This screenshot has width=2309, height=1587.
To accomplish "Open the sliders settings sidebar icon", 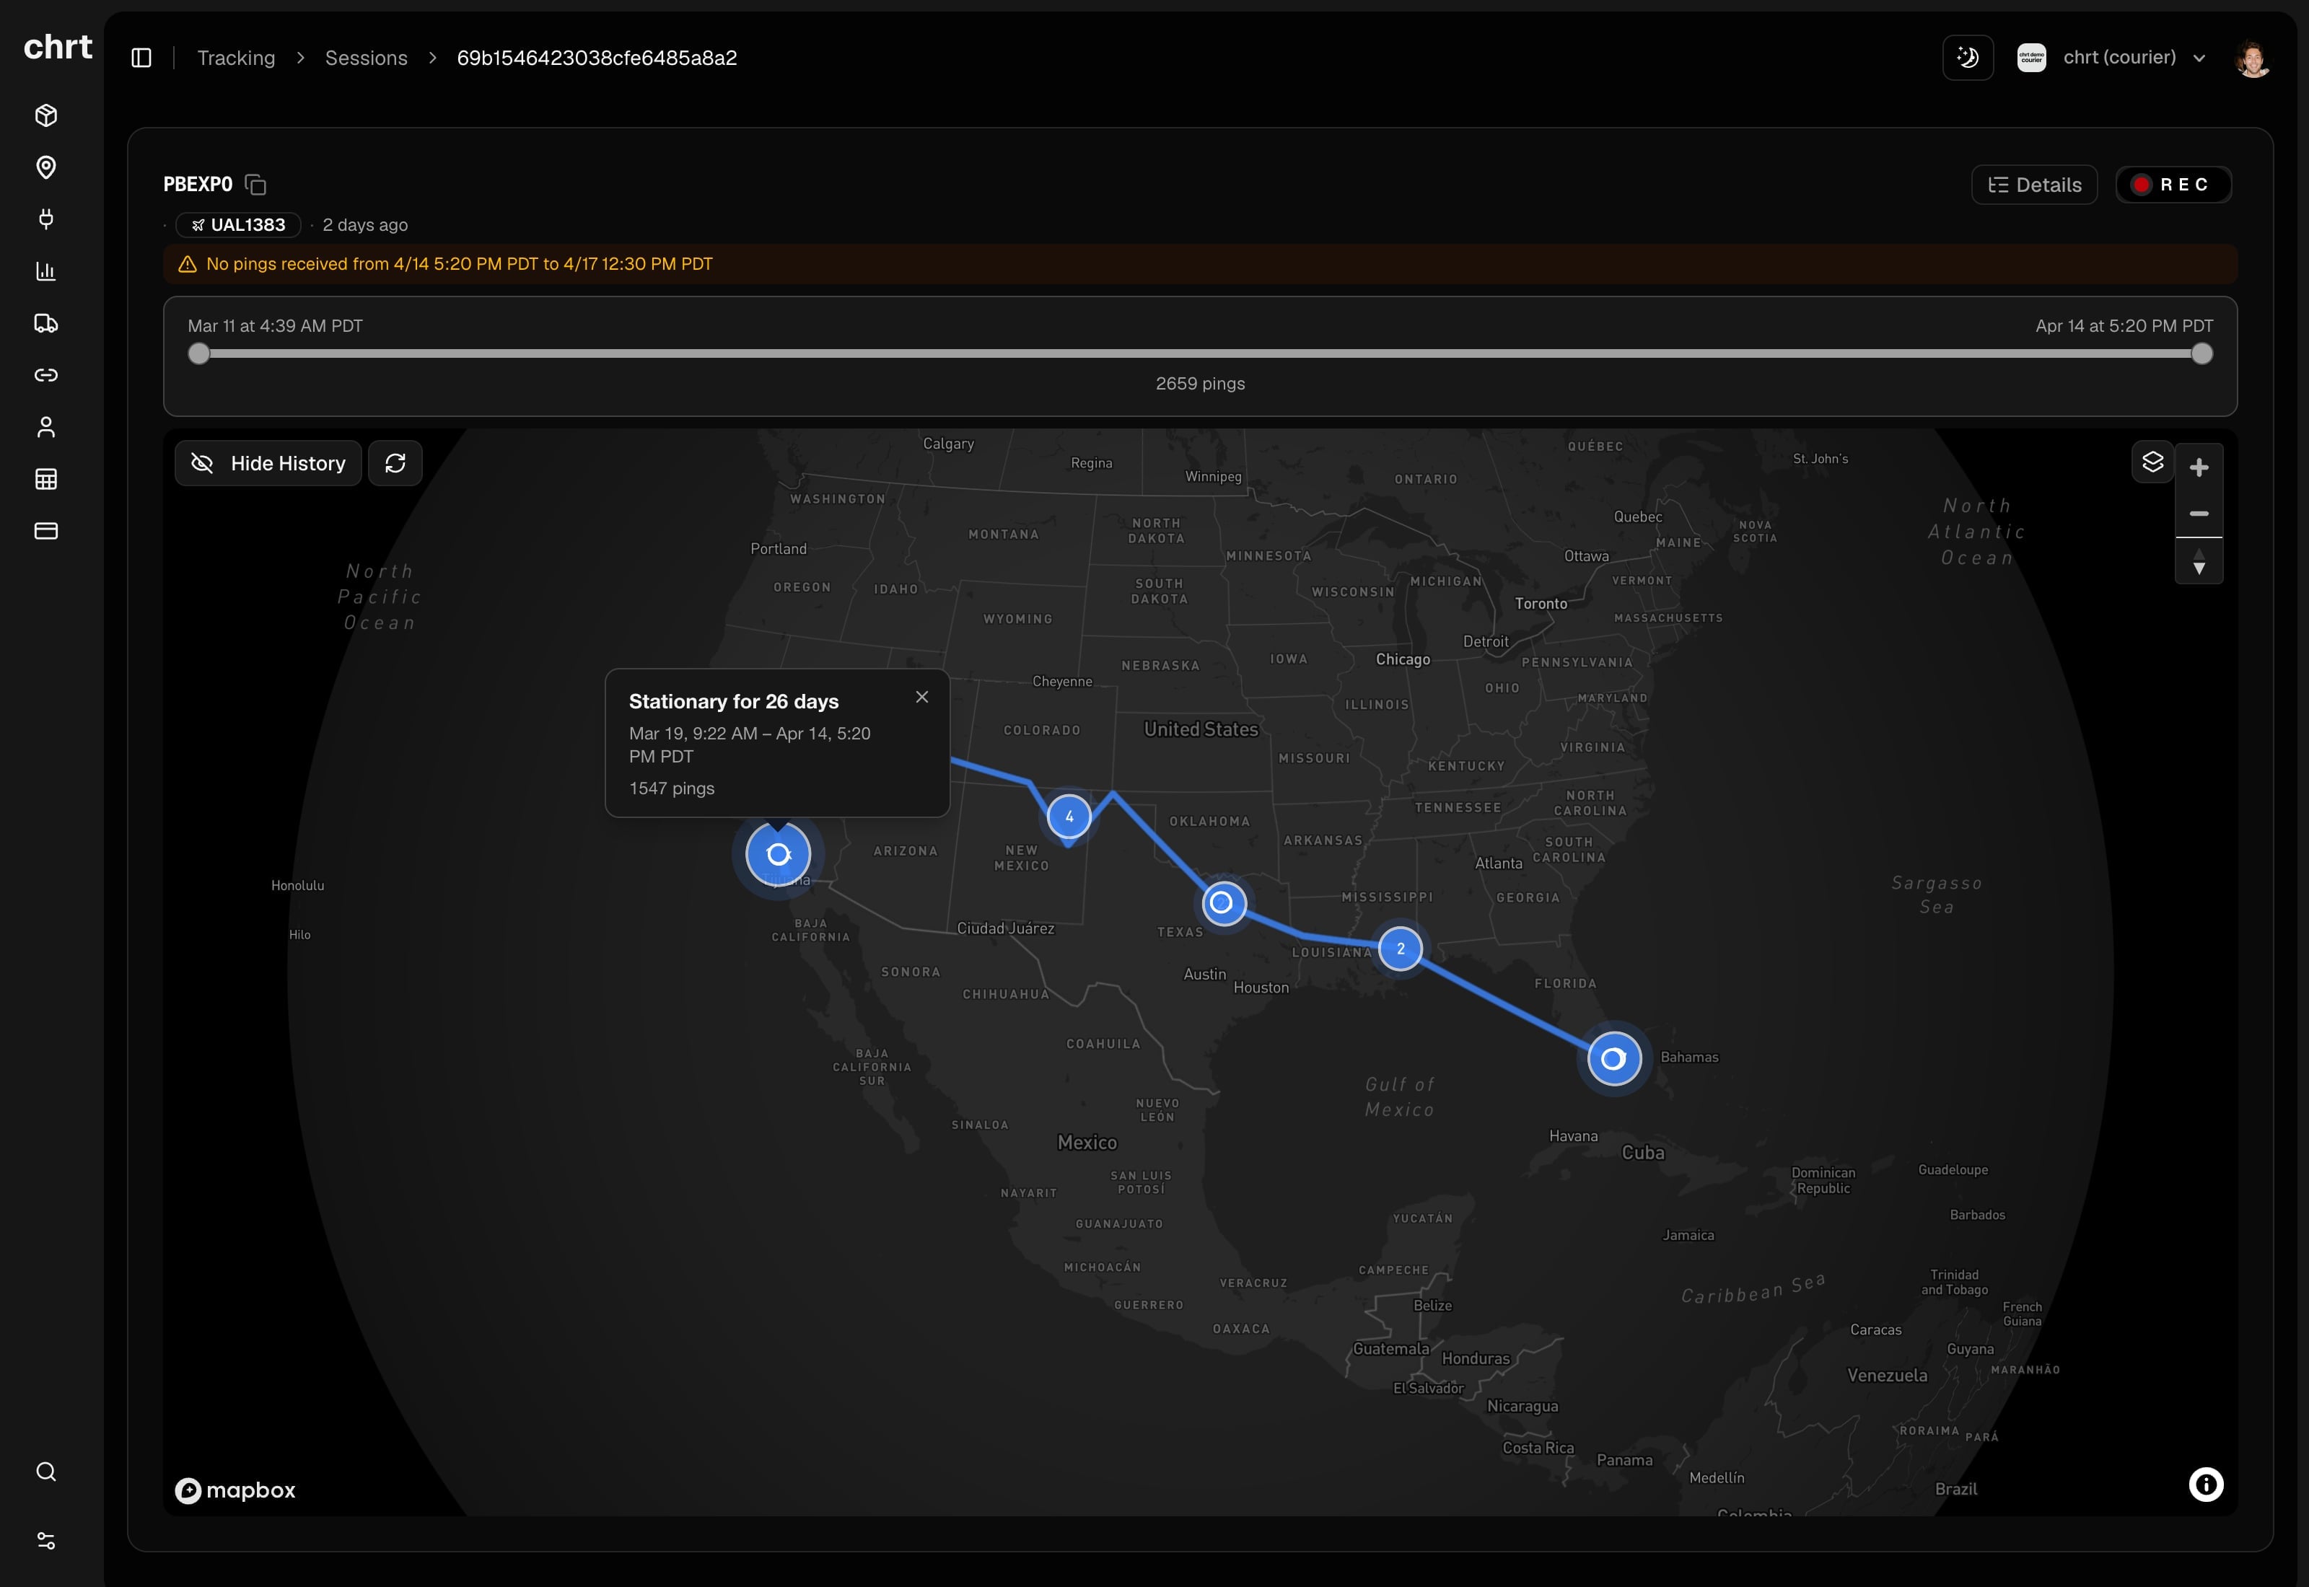I will (45, 1540).
